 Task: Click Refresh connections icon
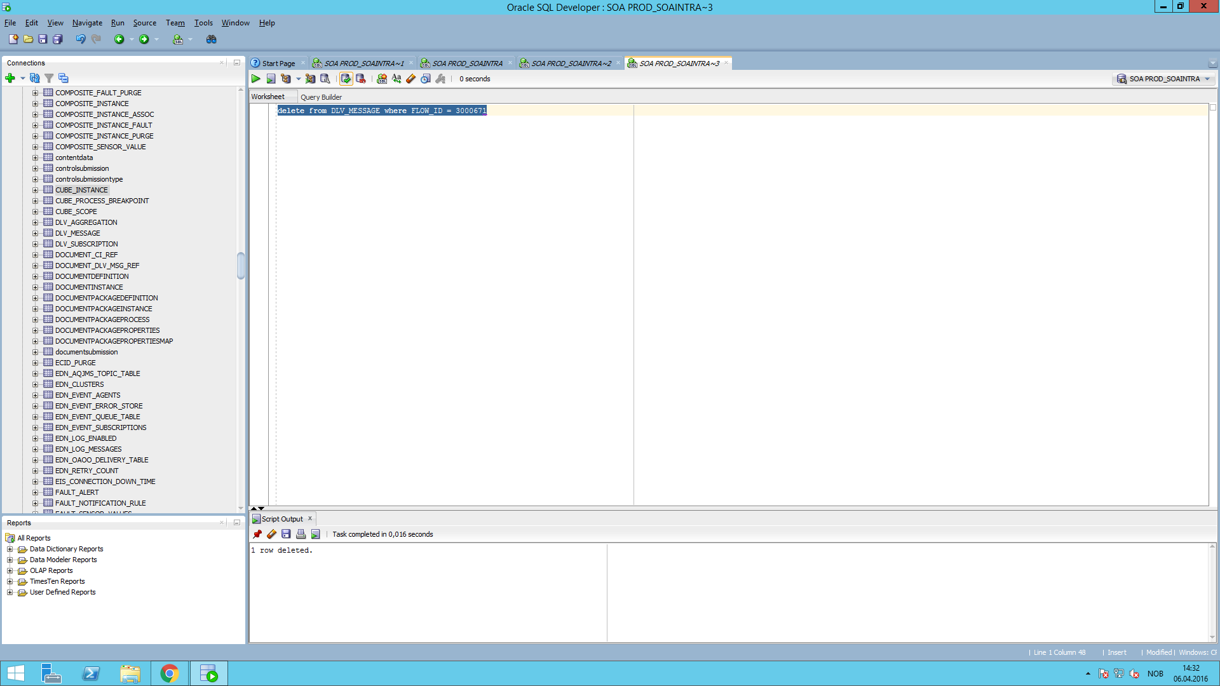click(x=35, y=78)
